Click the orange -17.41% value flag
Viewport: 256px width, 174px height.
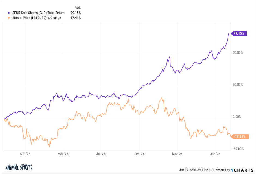coord(240,137)
